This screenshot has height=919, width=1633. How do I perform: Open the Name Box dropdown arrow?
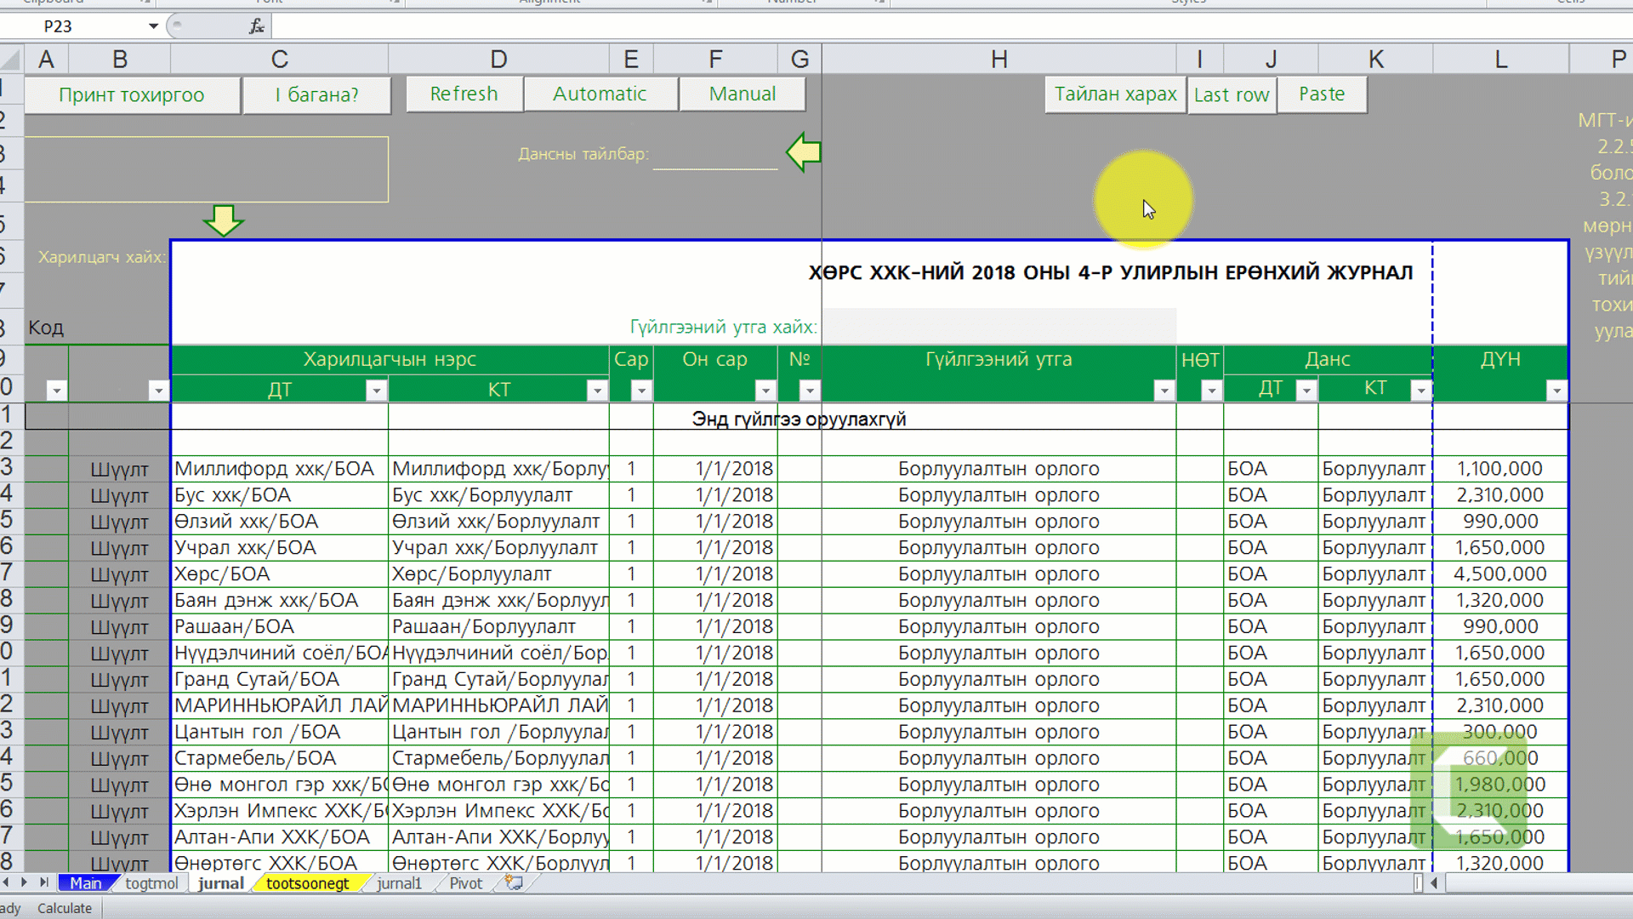[x=153, y=26]
